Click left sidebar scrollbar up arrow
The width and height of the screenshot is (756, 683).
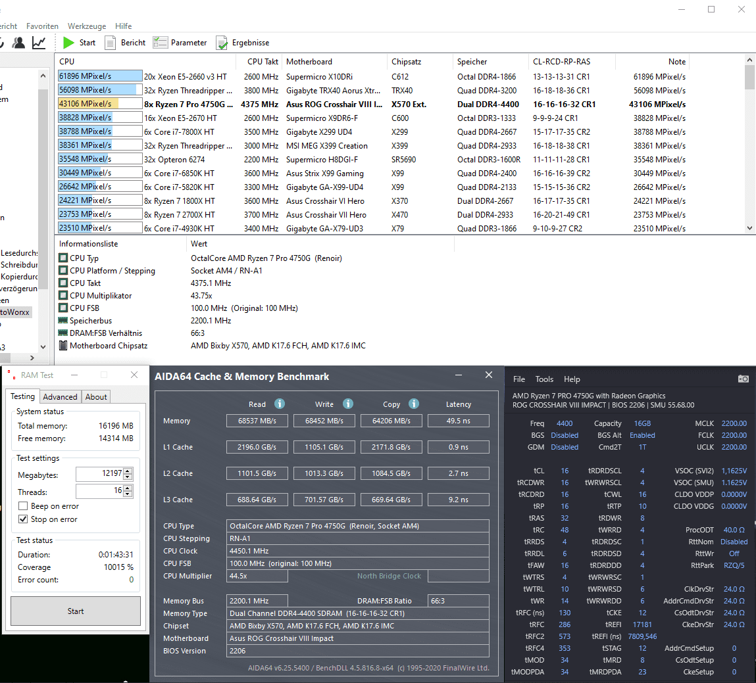[43, 76]
